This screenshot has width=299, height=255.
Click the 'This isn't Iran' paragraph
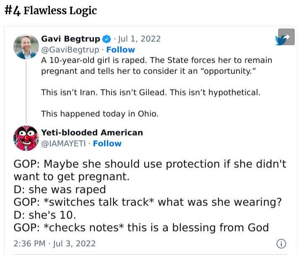click(x=151, y=92)
